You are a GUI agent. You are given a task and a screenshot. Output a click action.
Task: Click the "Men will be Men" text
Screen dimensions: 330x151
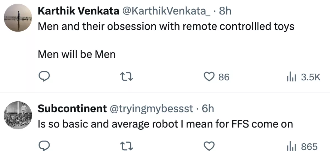(x=76, y=54)
